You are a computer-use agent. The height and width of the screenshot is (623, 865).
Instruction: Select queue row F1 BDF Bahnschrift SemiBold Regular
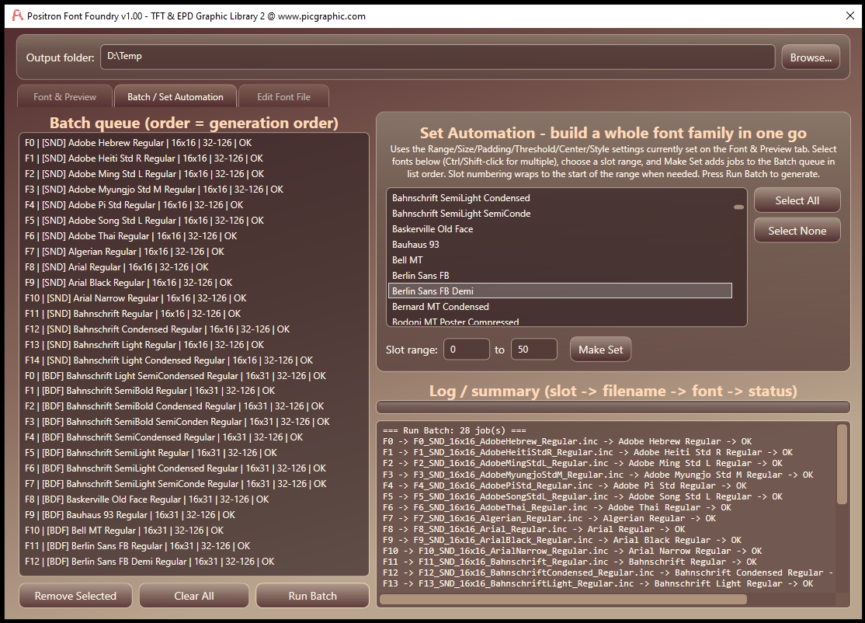point(193,390)
